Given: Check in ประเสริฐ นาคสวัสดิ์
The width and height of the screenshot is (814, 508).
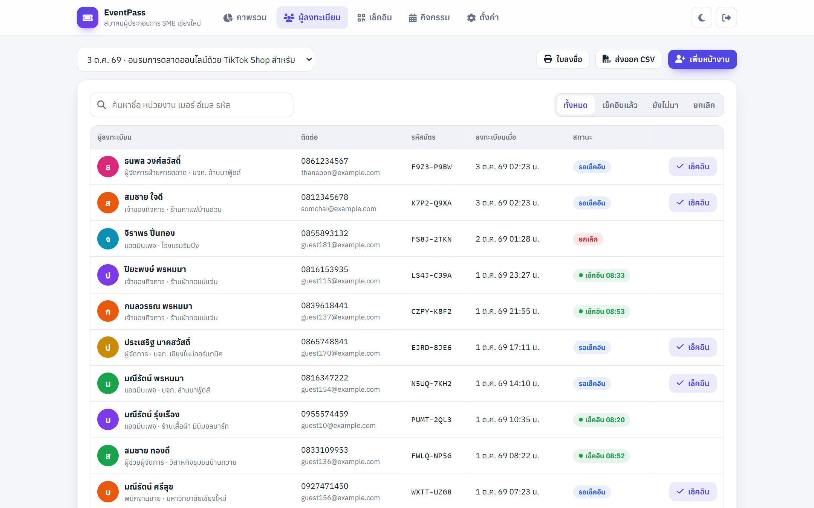Looking at the screenshot, I should click(x=693, y=347).
